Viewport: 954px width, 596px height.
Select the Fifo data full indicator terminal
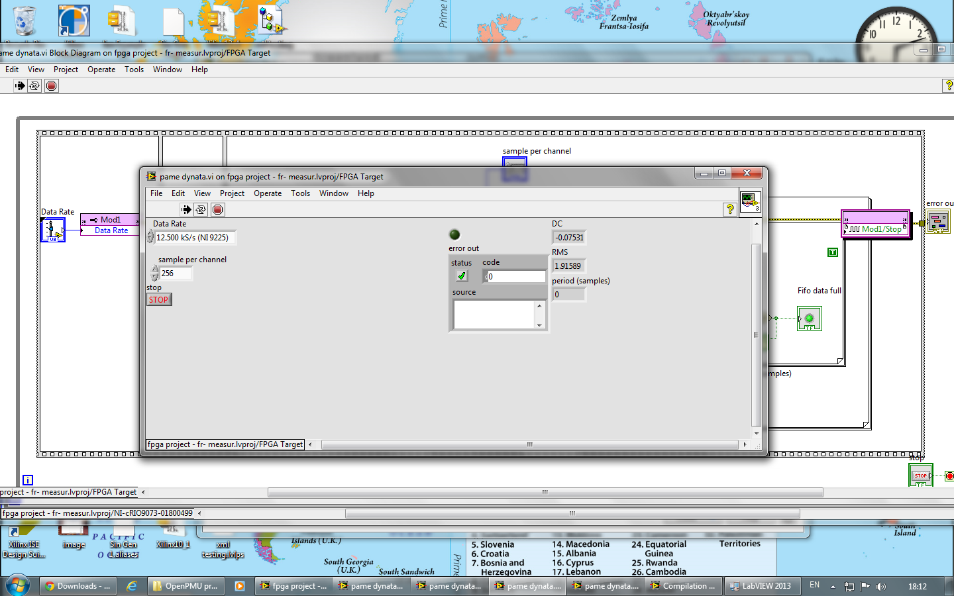(x=810, y=319)
